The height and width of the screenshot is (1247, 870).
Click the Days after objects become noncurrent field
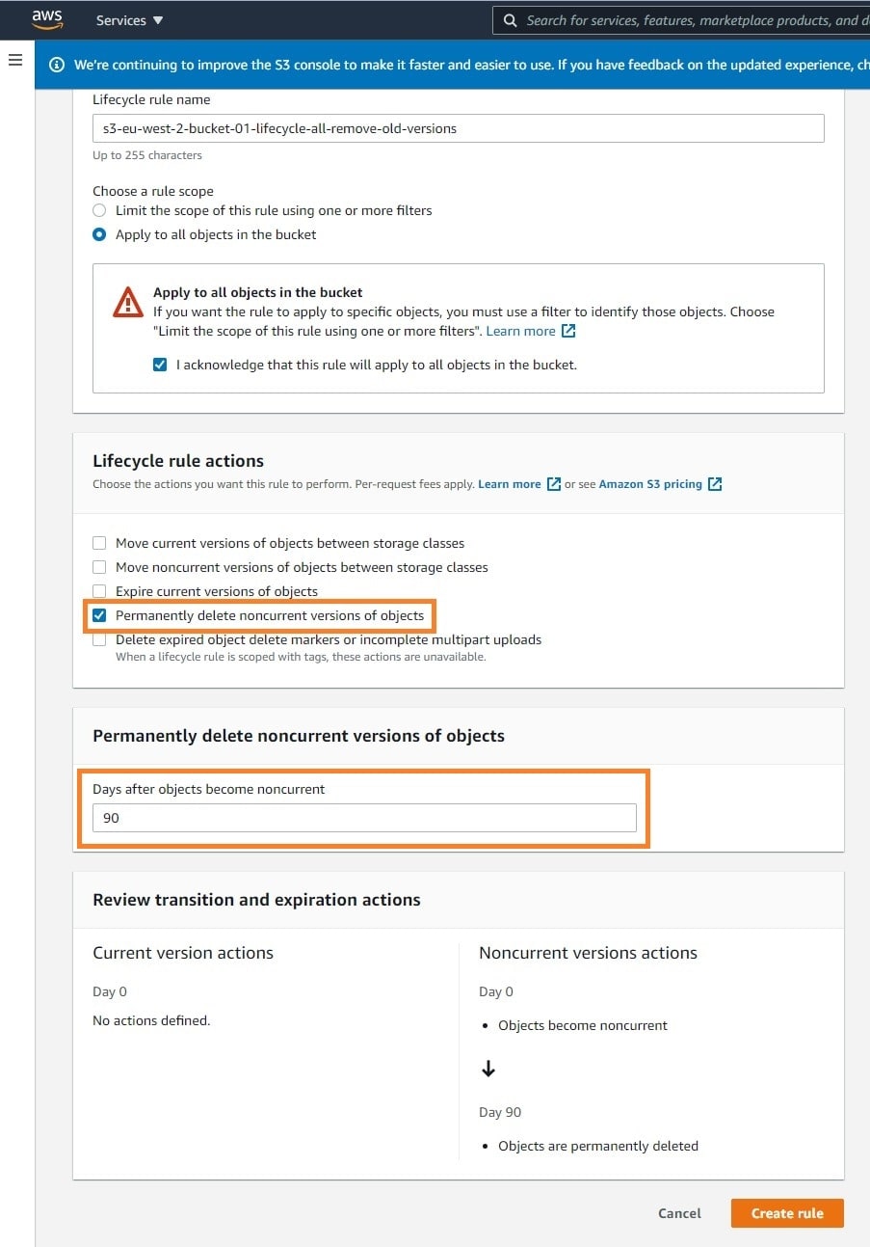pos(364,818)
